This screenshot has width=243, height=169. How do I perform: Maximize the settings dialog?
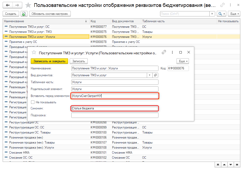click(180, 52)
